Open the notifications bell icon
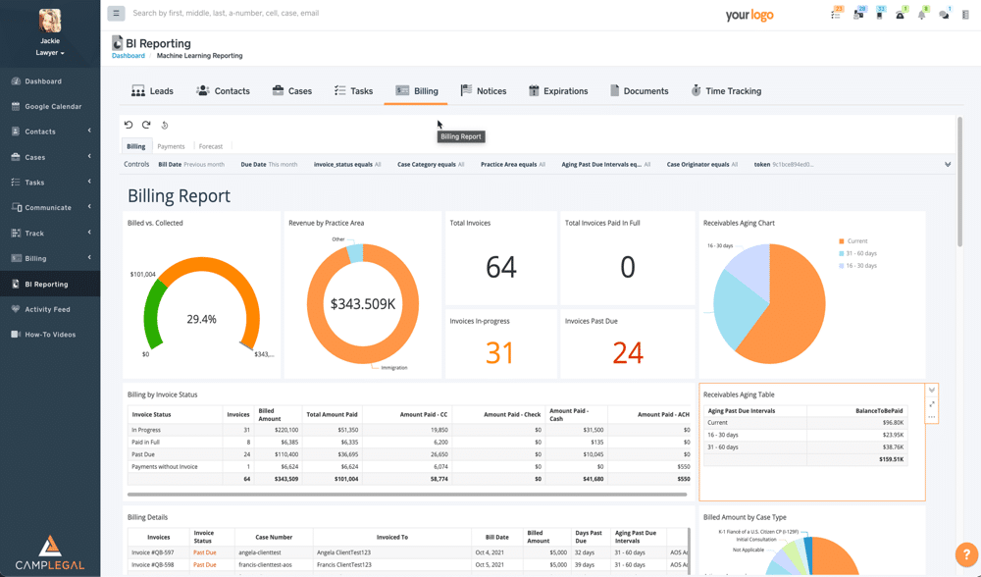 (921, 15)
